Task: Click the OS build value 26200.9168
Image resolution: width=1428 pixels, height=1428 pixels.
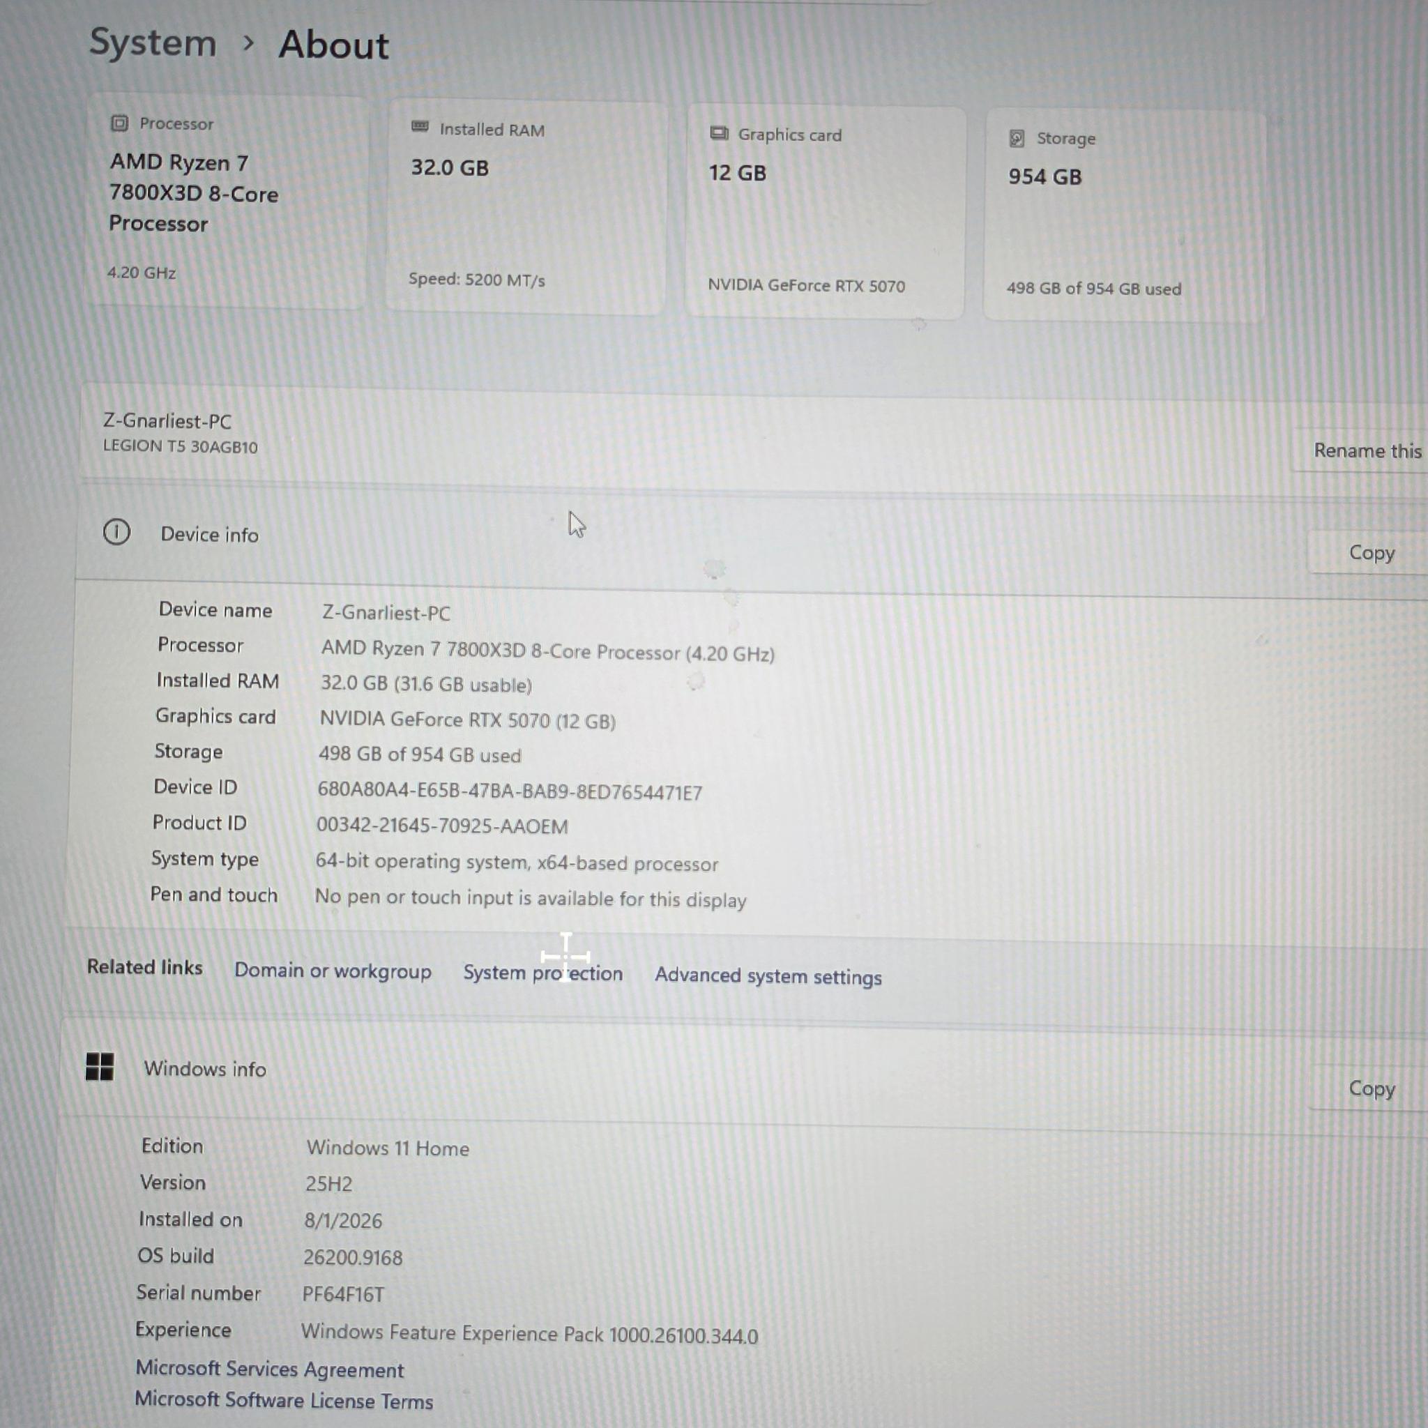Action: pyautogui.click(x=353, y=1257)
